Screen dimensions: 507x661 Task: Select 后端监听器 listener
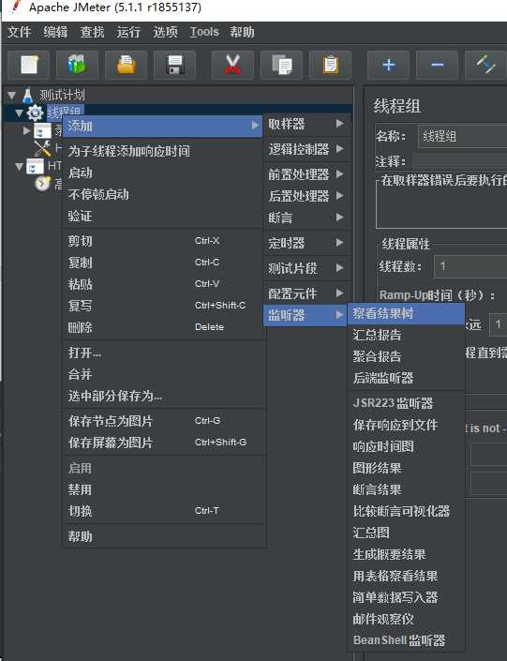(x=406, y=378)
